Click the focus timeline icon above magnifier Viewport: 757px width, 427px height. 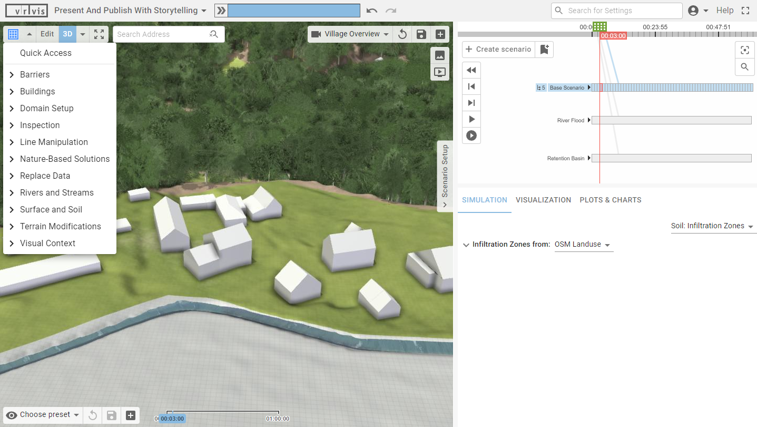(x=744, y=50)
